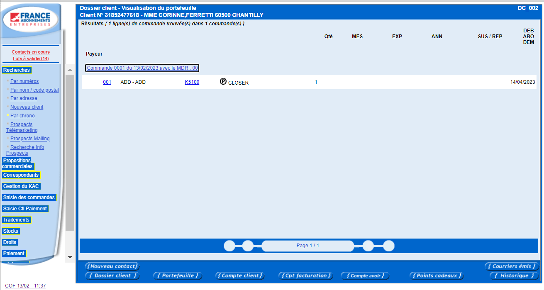Click the circled P icon beside CLOSER
544x290 pixels.
tap(223, 82)
